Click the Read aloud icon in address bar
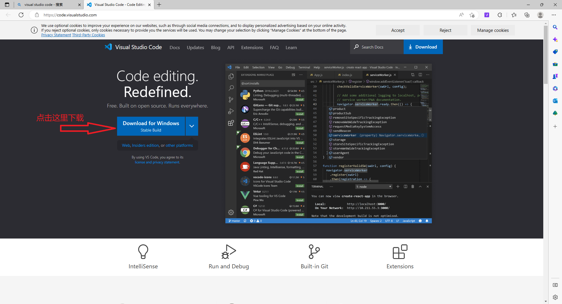 [x=461, y=15]
